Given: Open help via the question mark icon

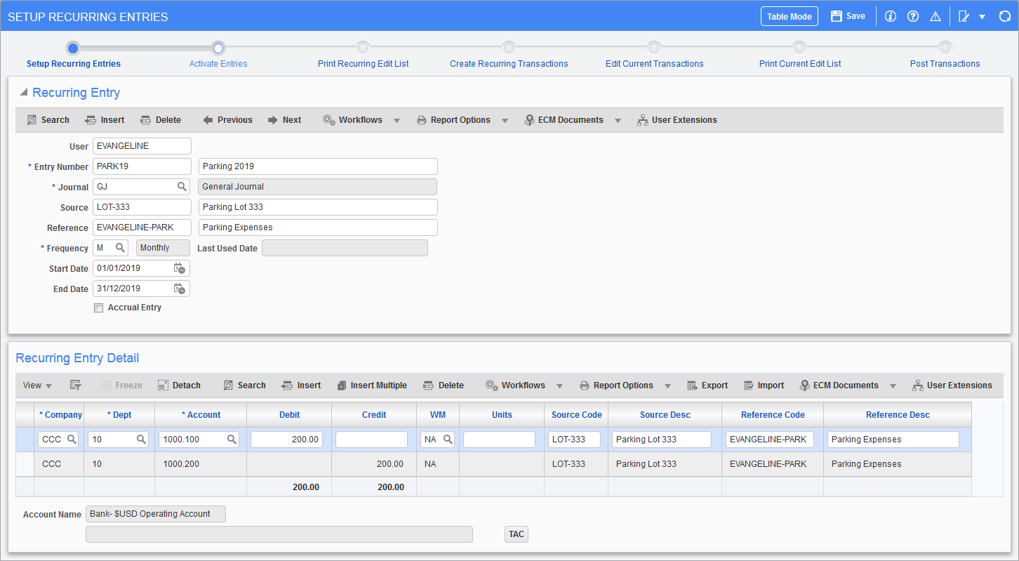Looking at the screenshot, I should (912, 15).
